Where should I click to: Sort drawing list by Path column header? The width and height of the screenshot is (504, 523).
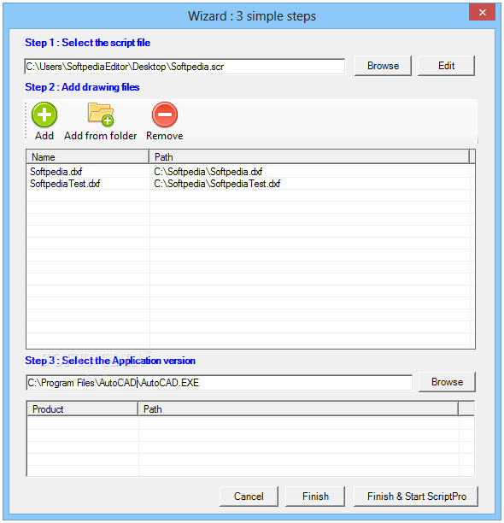309,156
